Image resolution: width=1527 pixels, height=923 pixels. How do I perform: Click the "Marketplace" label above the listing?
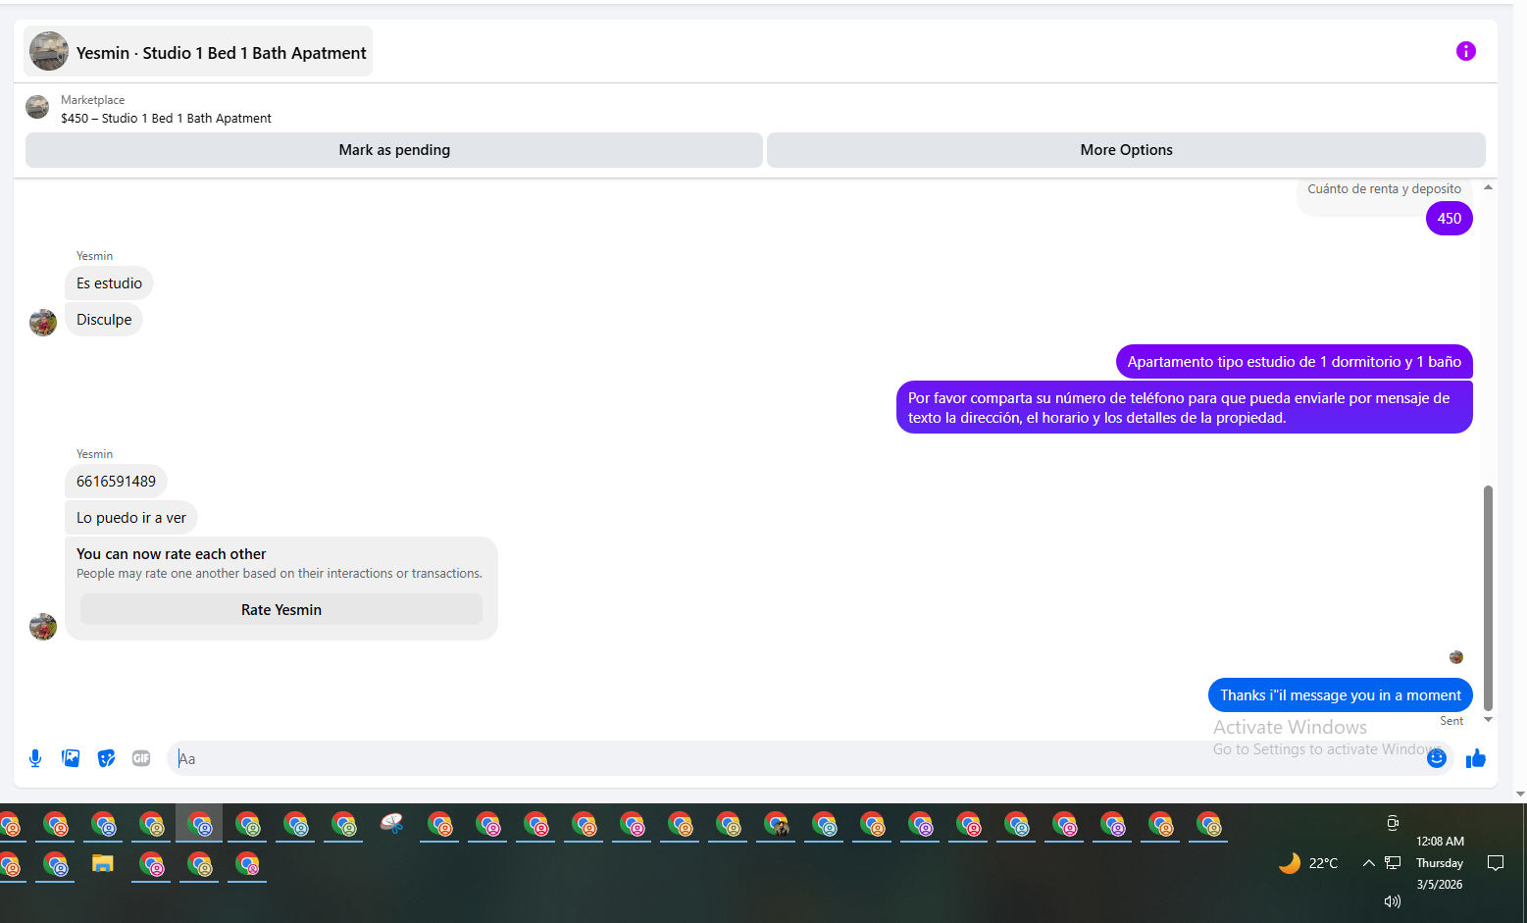92,100
